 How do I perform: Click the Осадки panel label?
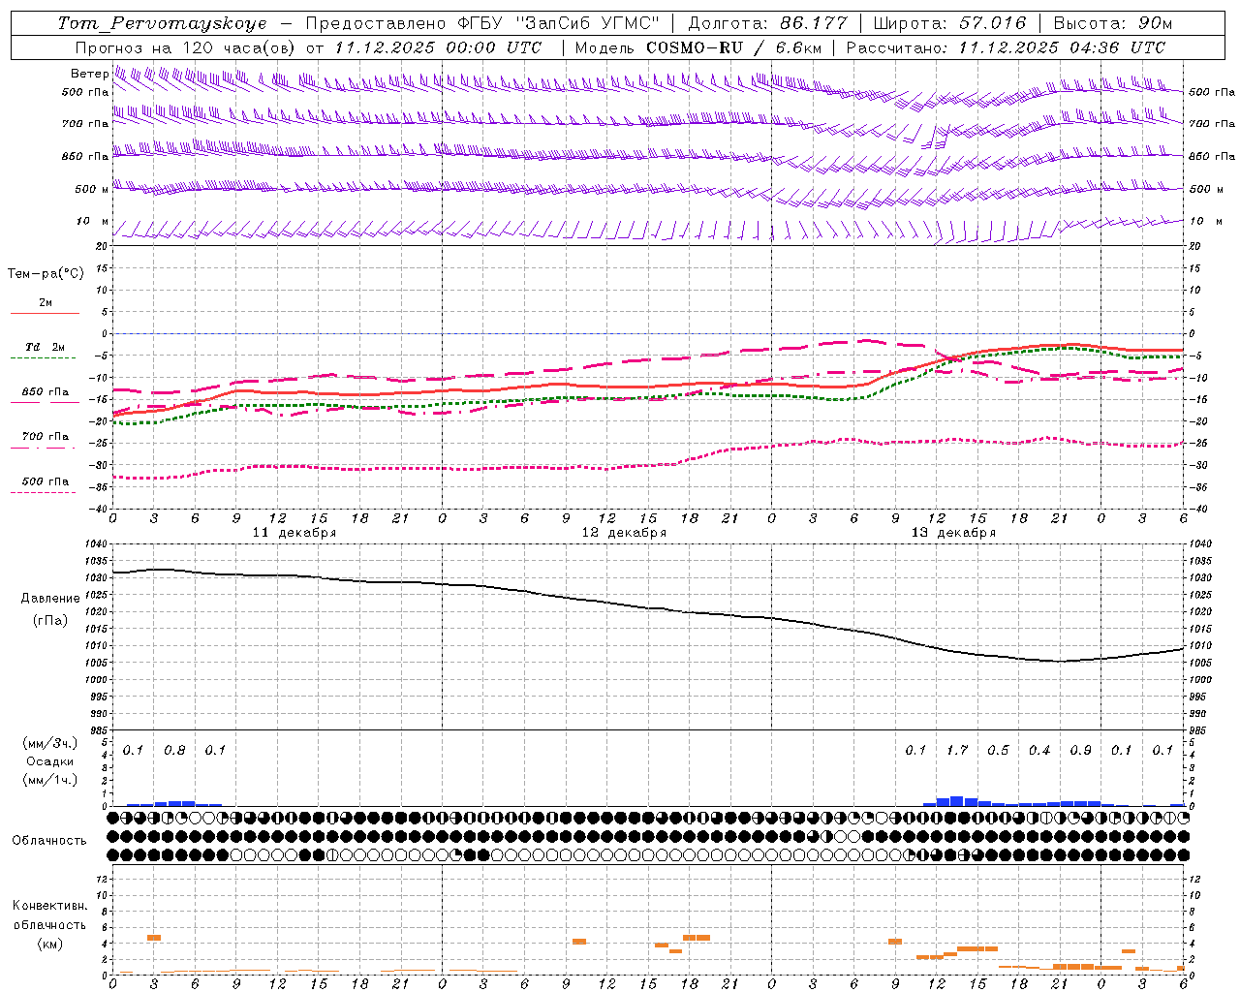[50, 761]
